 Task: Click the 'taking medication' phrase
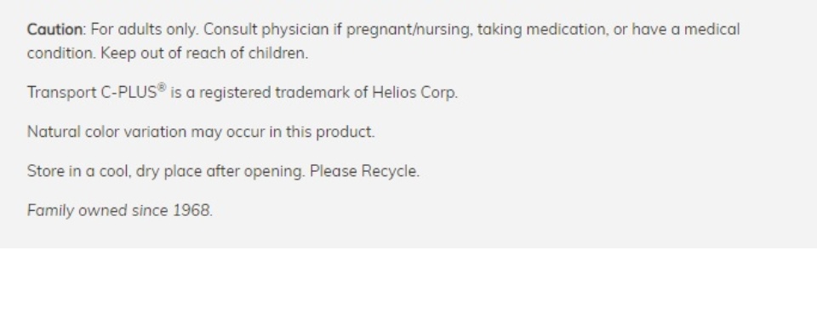542,30
